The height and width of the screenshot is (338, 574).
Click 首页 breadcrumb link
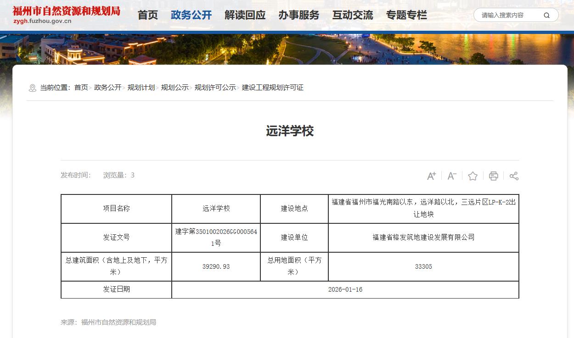81,88
